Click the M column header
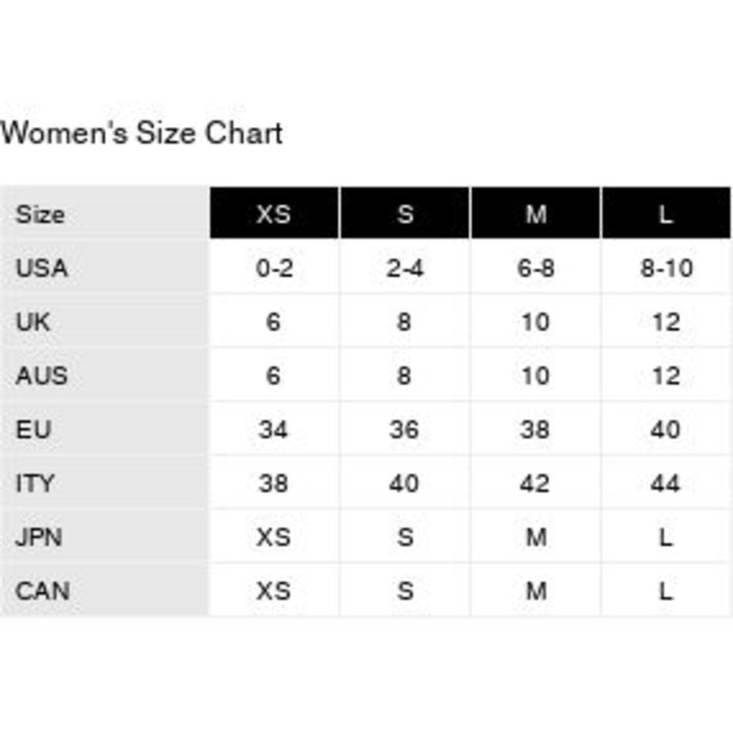 tap(536, 214)
